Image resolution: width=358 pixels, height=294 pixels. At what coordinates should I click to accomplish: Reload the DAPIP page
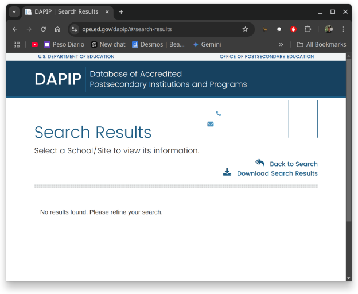(43, 29)
